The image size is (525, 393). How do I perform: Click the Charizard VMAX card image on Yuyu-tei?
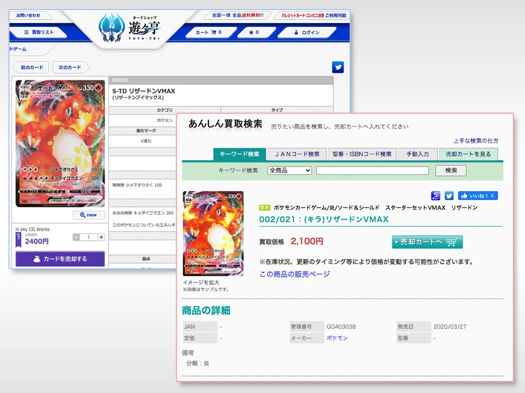pyautogui.click(x=60, y=143)
